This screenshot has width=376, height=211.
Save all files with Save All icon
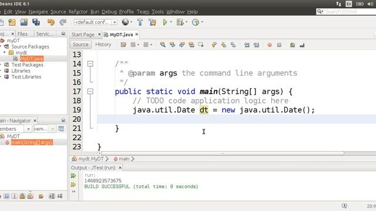click(x=36, y=22)
